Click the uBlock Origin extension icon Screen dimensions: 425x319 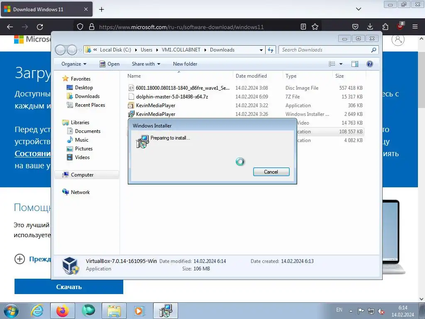[401, 26]
